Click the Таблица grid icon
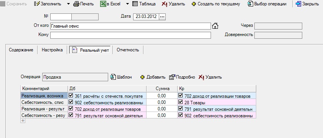 tap(135, 4)
